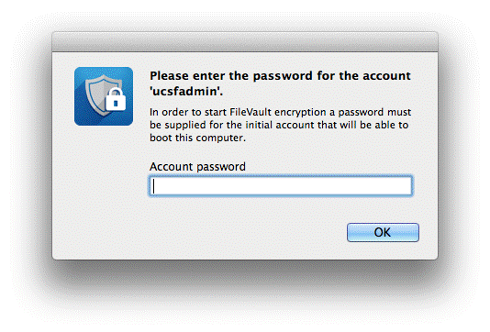The height and width of the screenshot is (332, 490).
Task: Click the FileVault shield and lock app icon
Action: [x=104, y=96]
